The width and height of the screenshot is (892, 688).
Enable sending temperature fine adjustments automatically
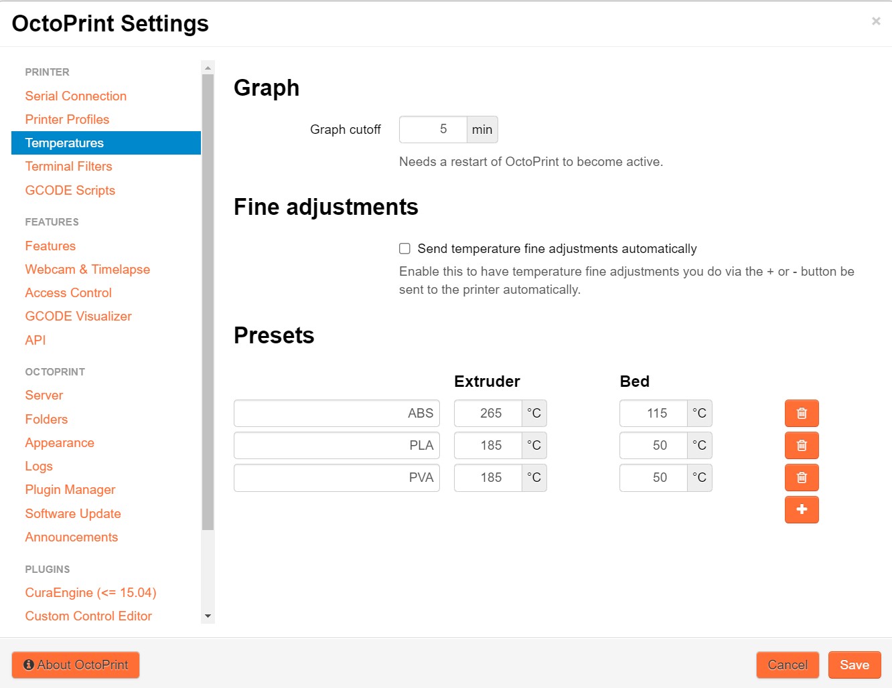tap(405, 249)
